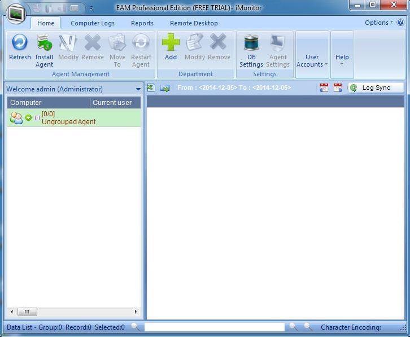Click the Ungrouped Agent people group icon
The image size is (410, 337).
coord(16,118)
